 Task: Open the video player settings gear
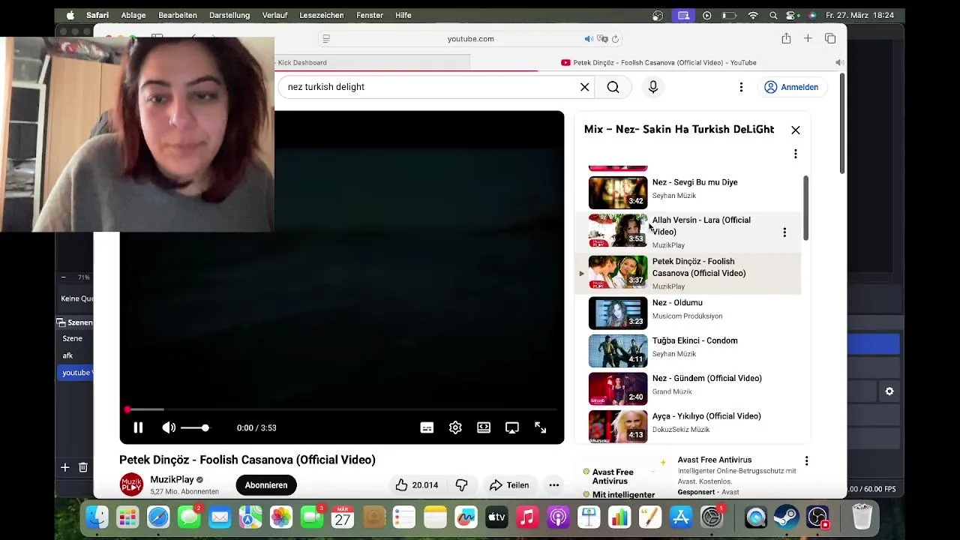pos(455,427)
